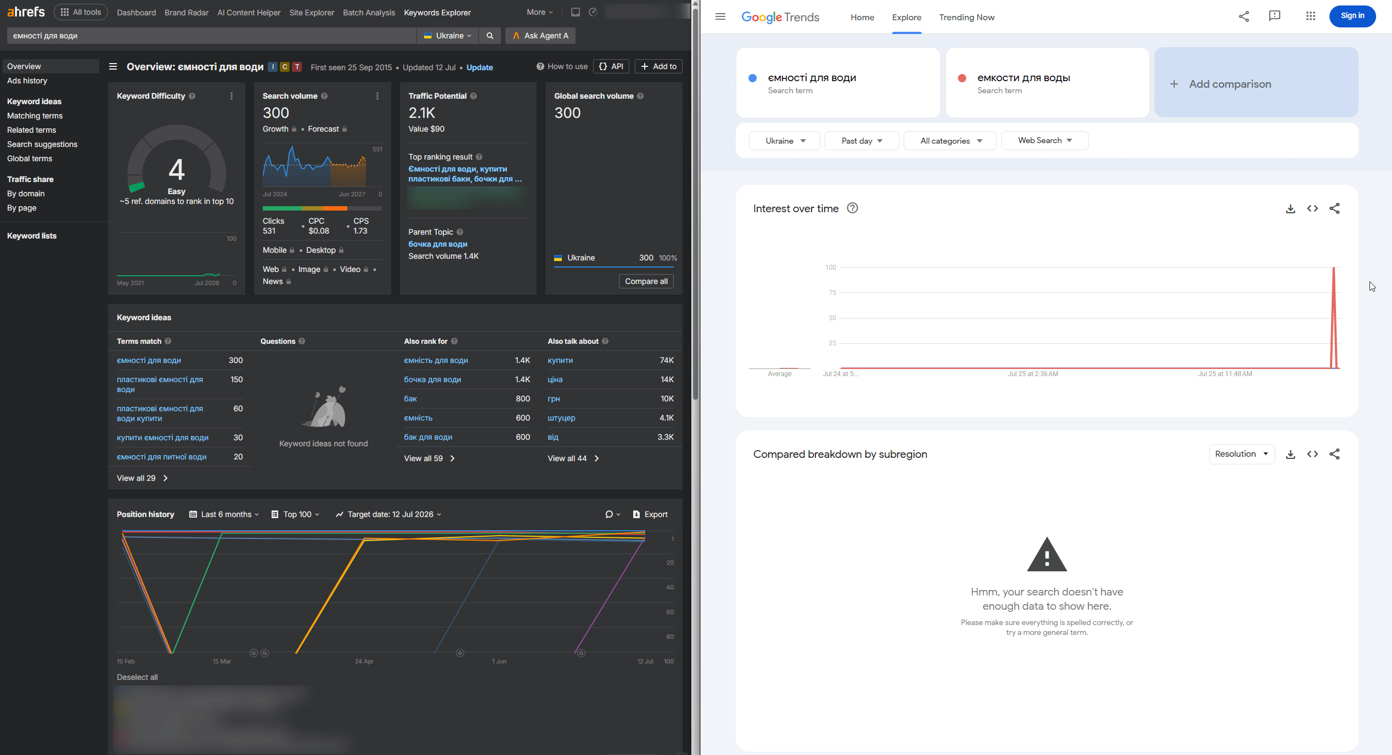Open Top 100 positions dropdown

click(x=295, y=514)
